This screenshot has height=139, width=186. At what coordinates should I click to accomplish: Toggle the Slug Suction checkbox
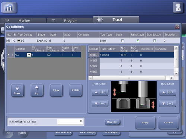[154, 40]
